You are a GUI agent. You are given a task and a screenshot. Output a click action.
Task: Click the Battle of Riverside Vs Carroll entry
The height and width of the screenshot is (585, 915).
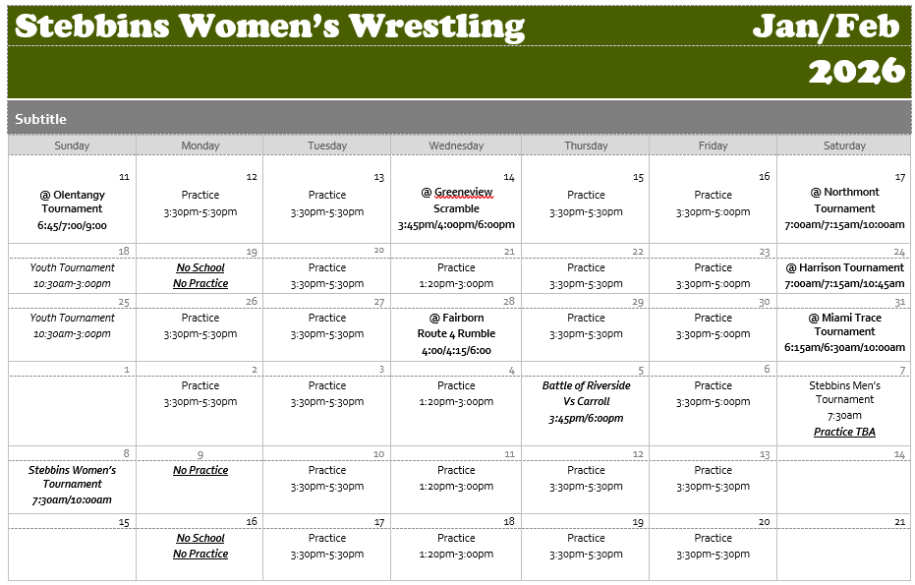coord(586,393)
